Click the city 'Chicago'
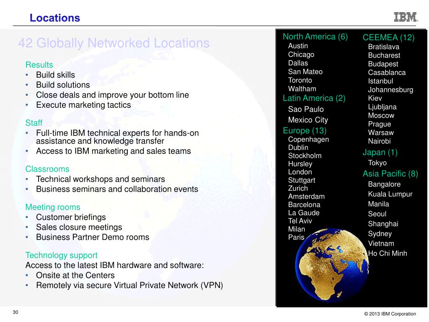The image size is (429, 322). 301,55
